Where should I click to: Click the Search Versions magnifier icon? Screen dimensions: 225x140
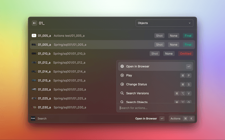pos(122,93)
